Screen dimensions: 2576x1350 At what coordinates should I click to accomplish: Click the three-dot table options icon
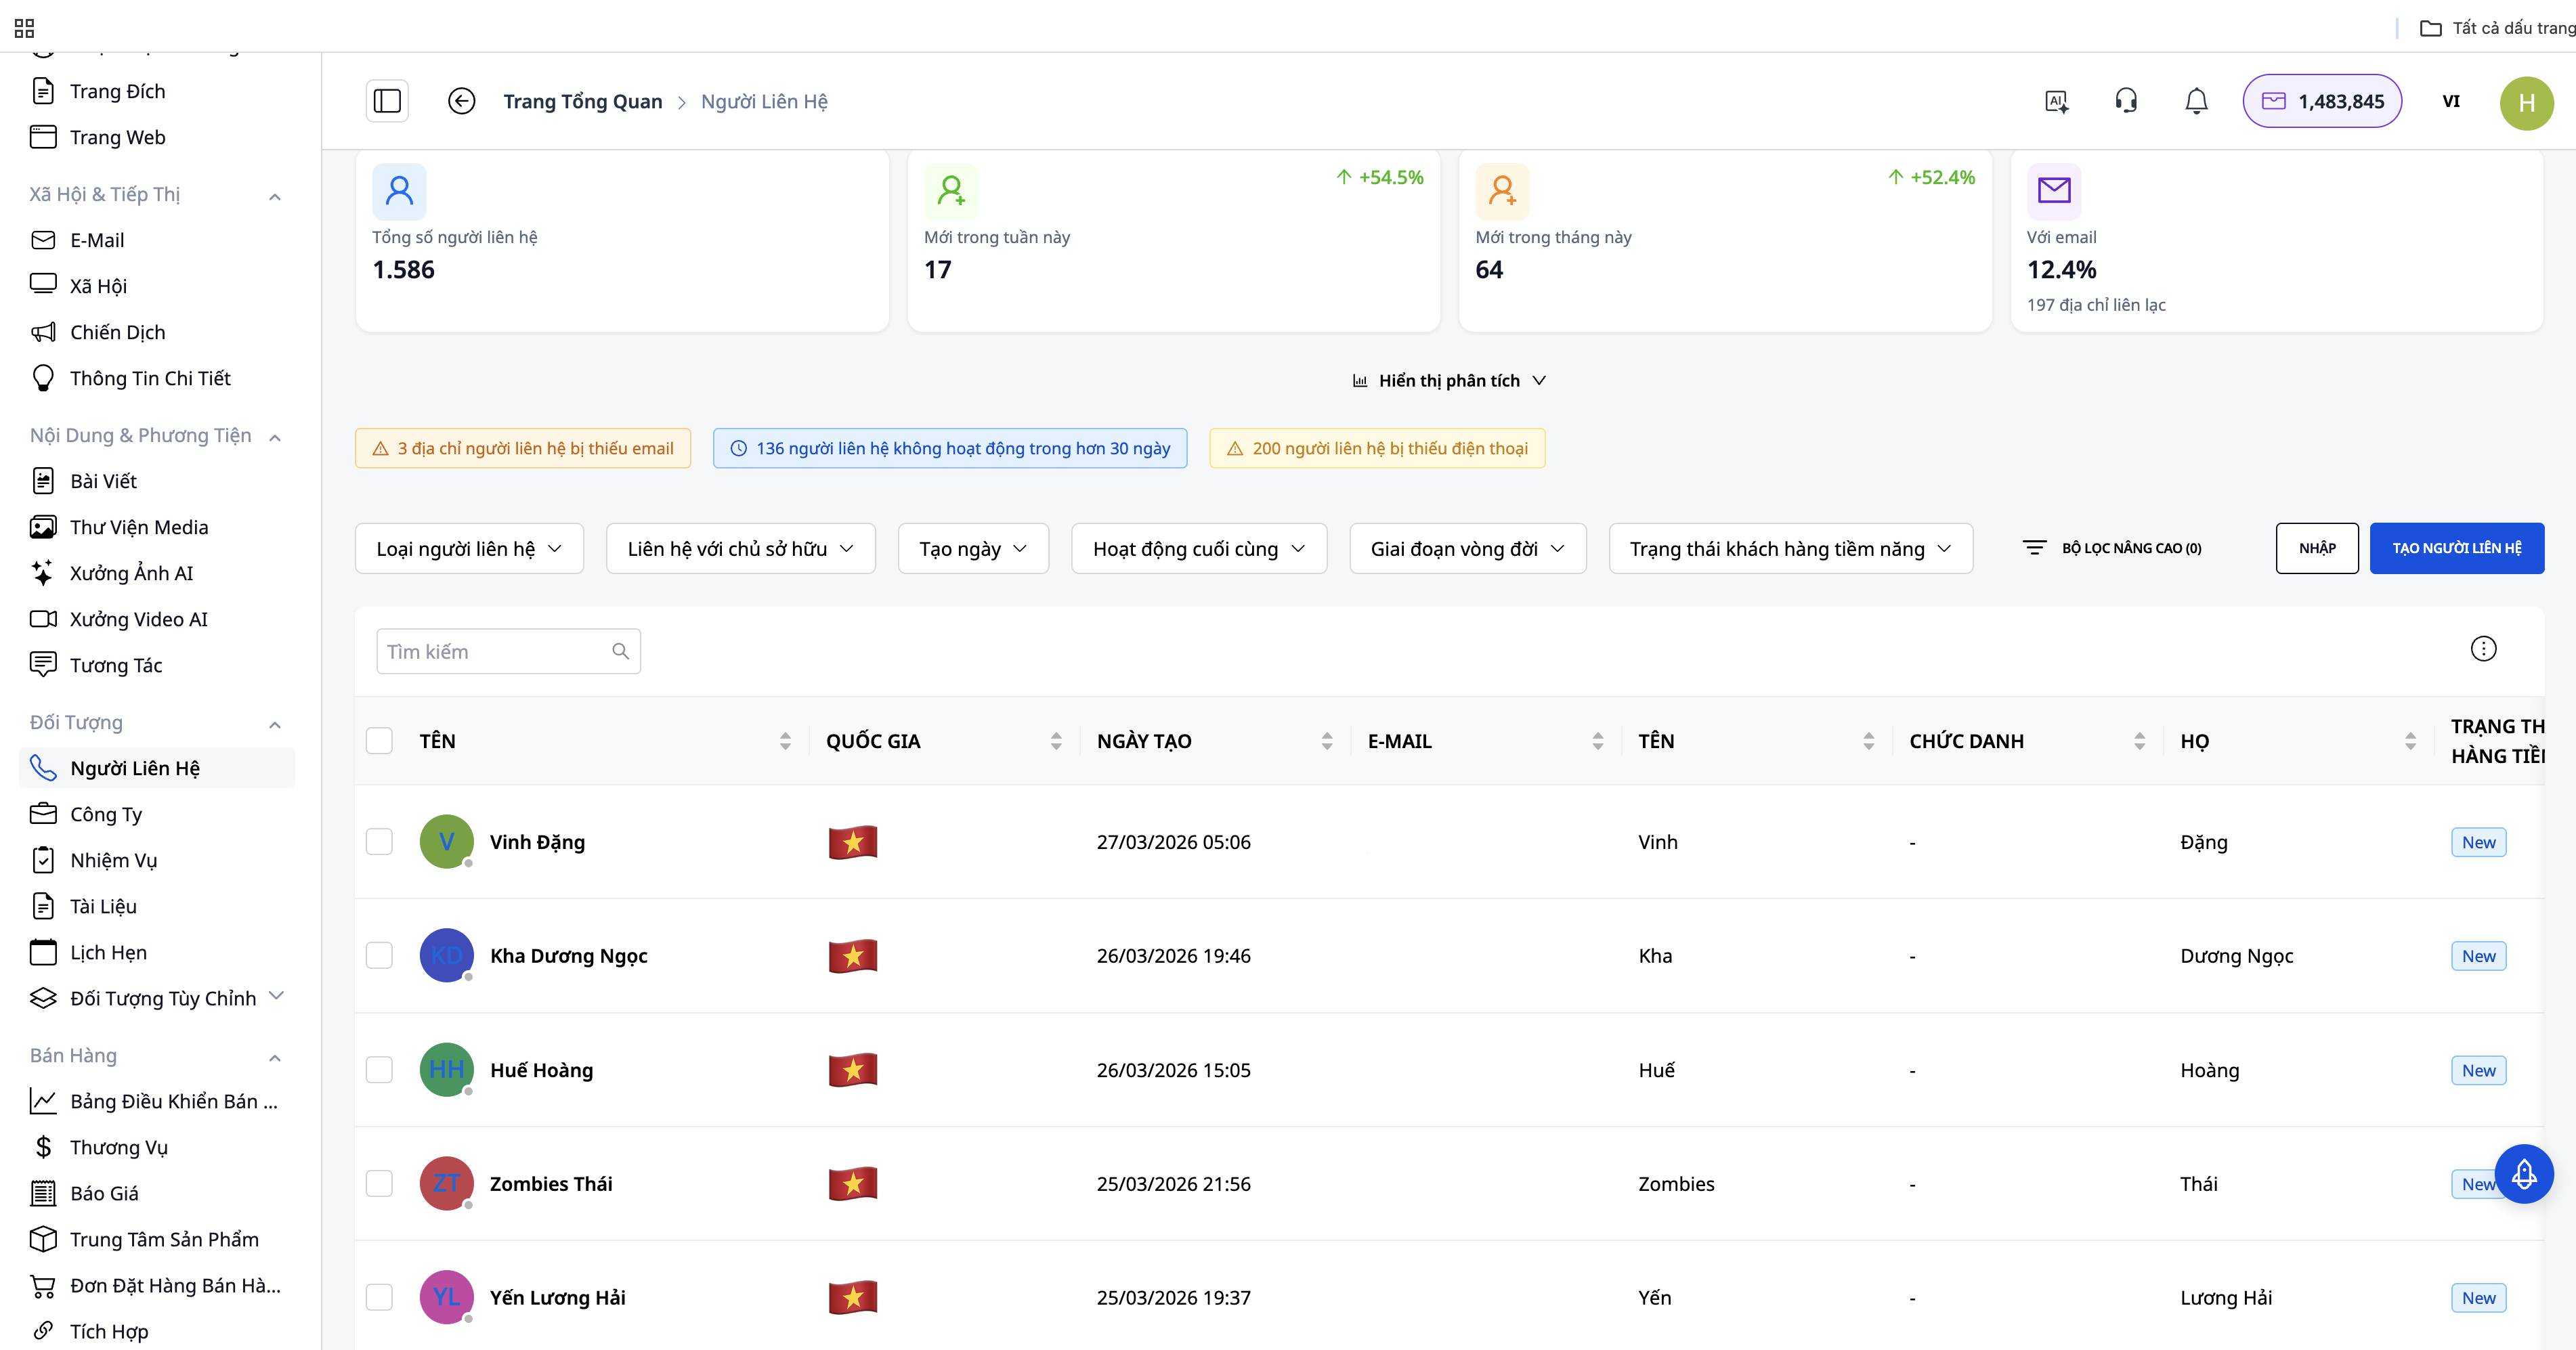coord(2483,649)
